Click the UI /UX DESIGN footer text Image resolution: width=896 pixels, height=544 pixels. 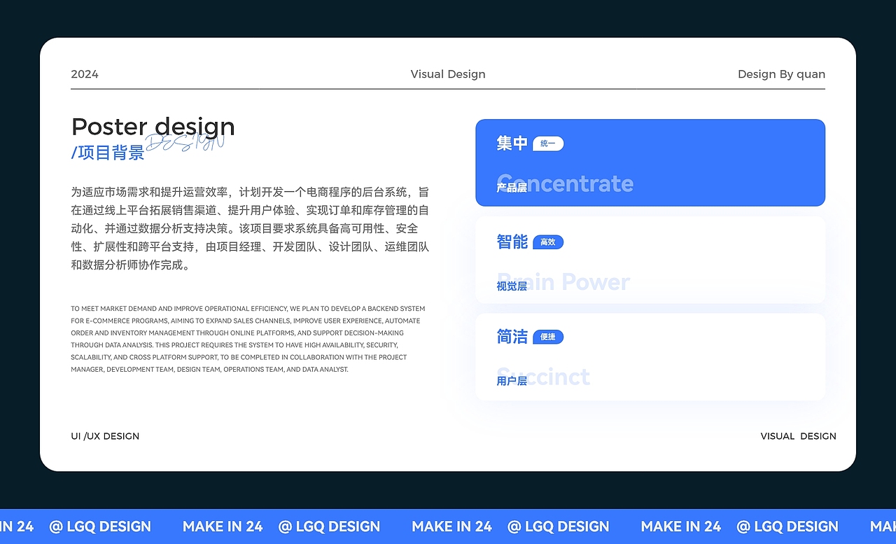105,436
